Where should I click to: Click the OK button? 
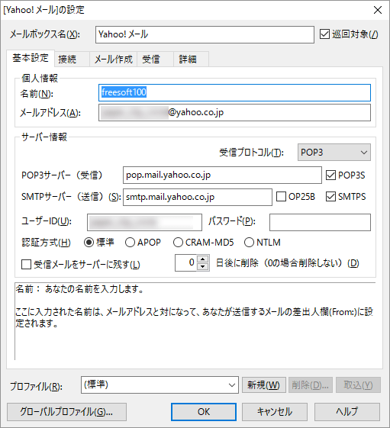[204, 412]
